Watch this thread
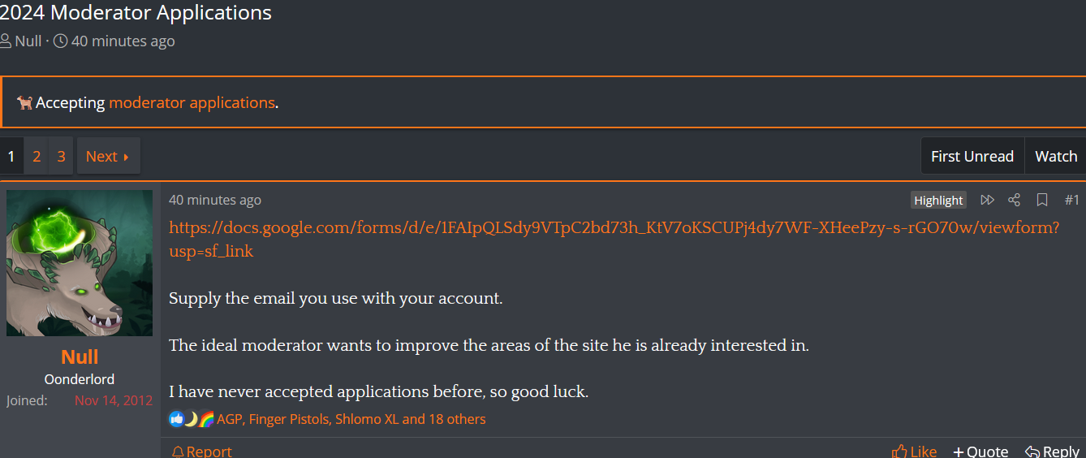1086x458 pixels. (x=1055, y=156)
